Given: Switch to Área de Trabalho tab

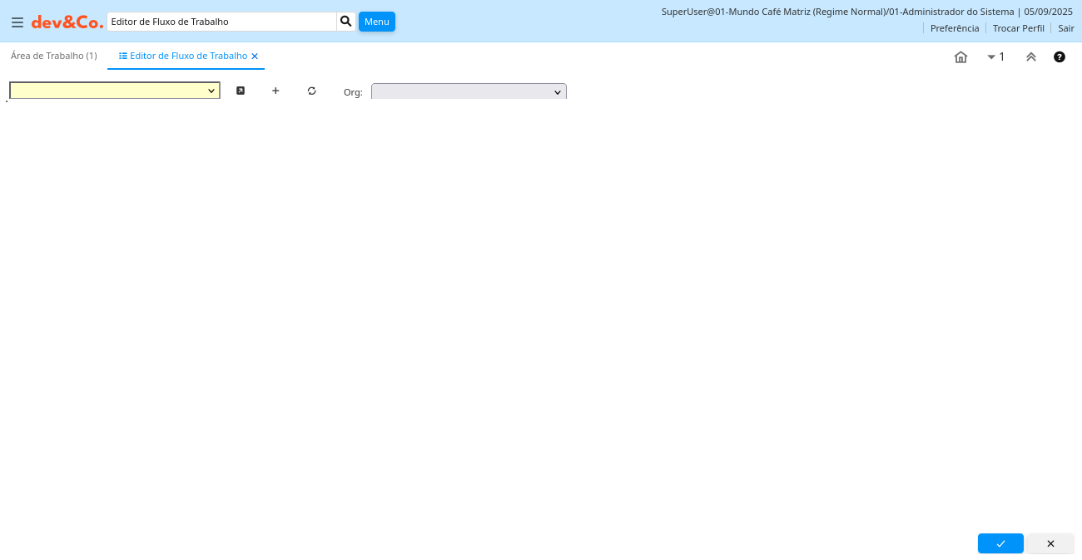Looking at the screenshot, I should pyautogui.click(x=53, y=56).
